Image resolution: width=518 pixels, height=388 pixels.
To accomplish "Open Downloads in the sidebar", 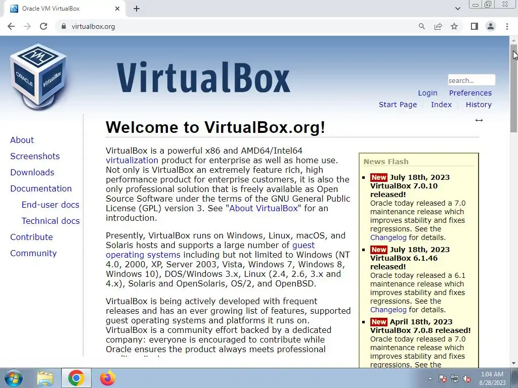I will pos(32,172).
